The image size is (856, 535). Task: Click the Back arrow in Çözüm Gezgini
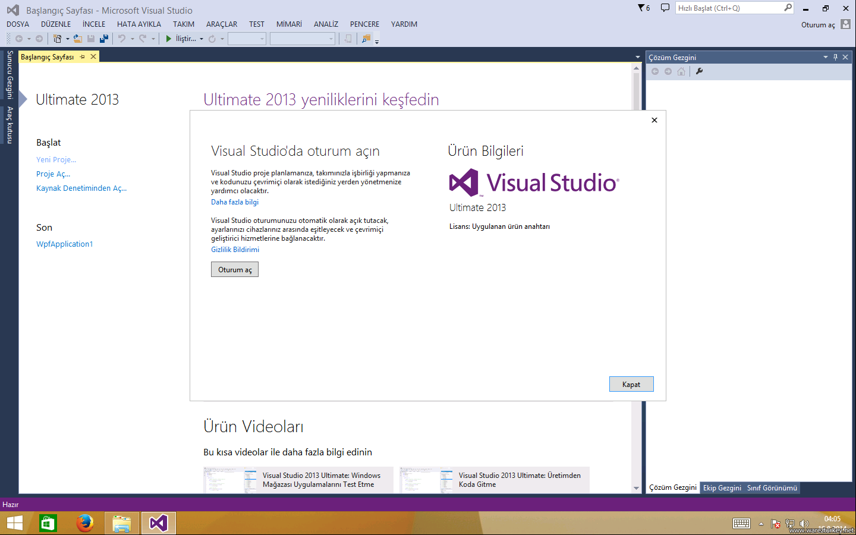pyautogui.click(x=655, y=71)
